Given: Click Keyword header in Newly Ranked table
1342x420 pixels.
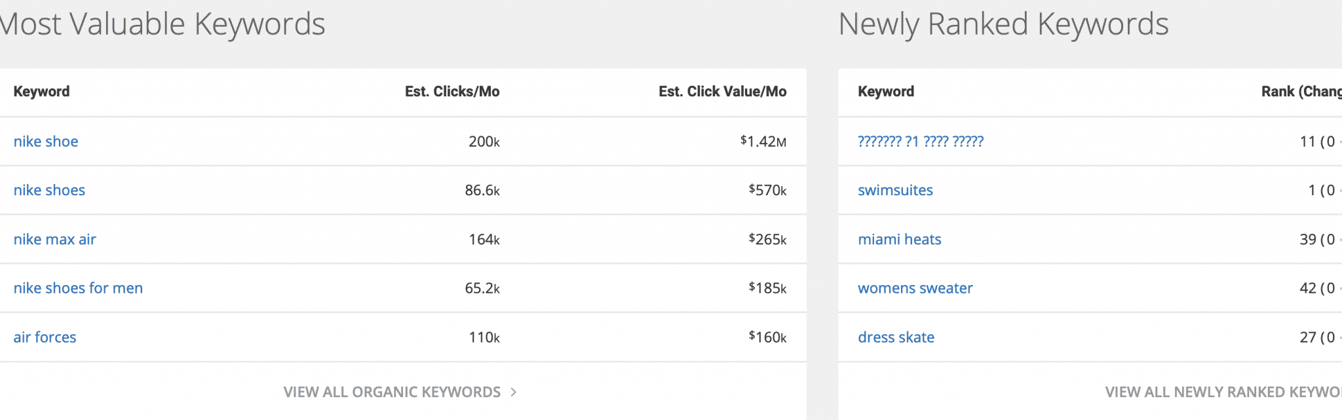Looking at the screenshot, I should (x=886, y=92).
